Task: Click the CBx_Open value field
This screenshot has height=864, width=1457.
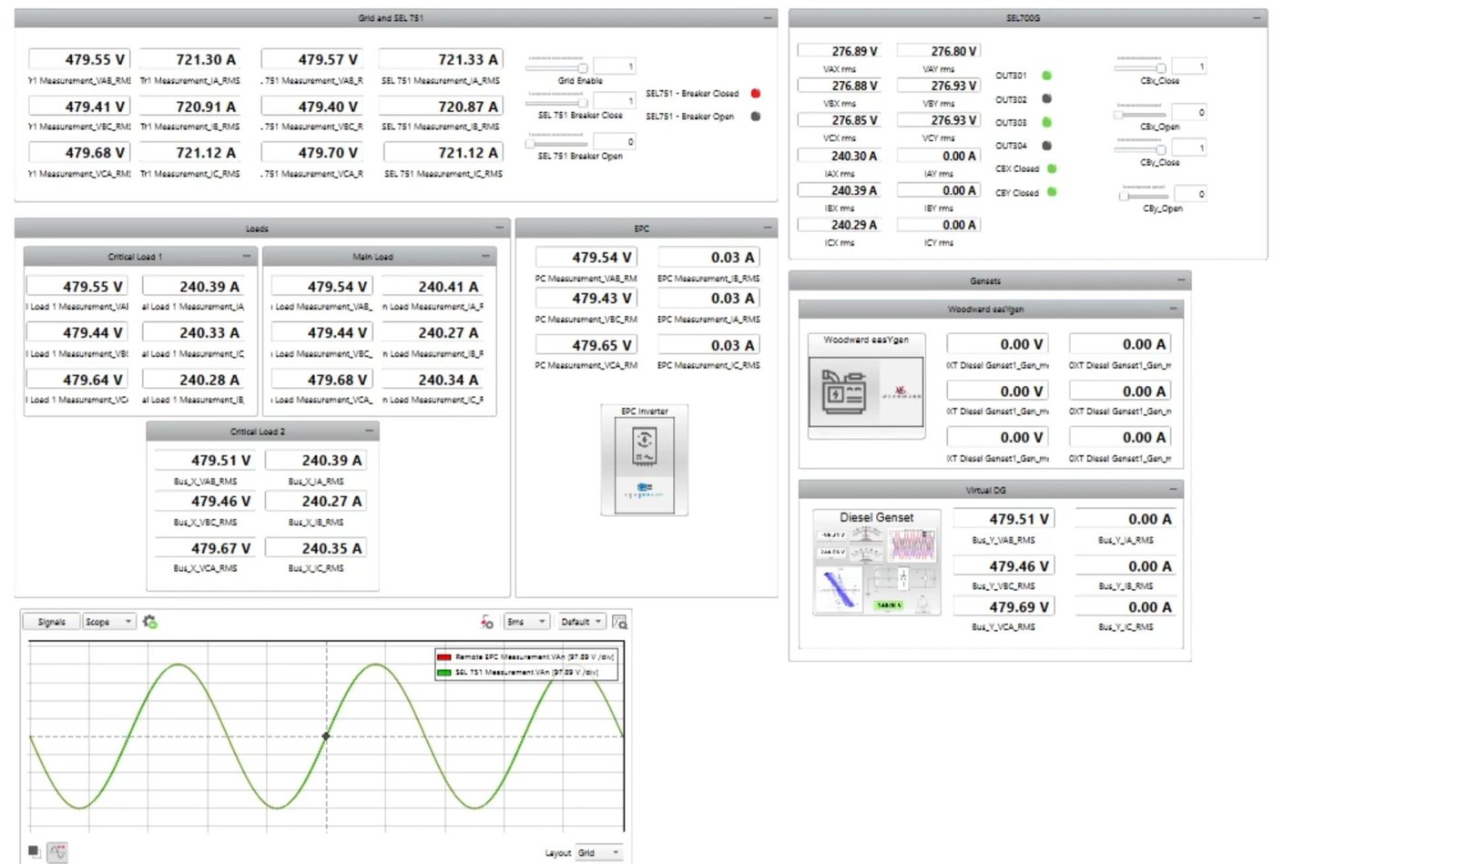Action: (1189, 113)
